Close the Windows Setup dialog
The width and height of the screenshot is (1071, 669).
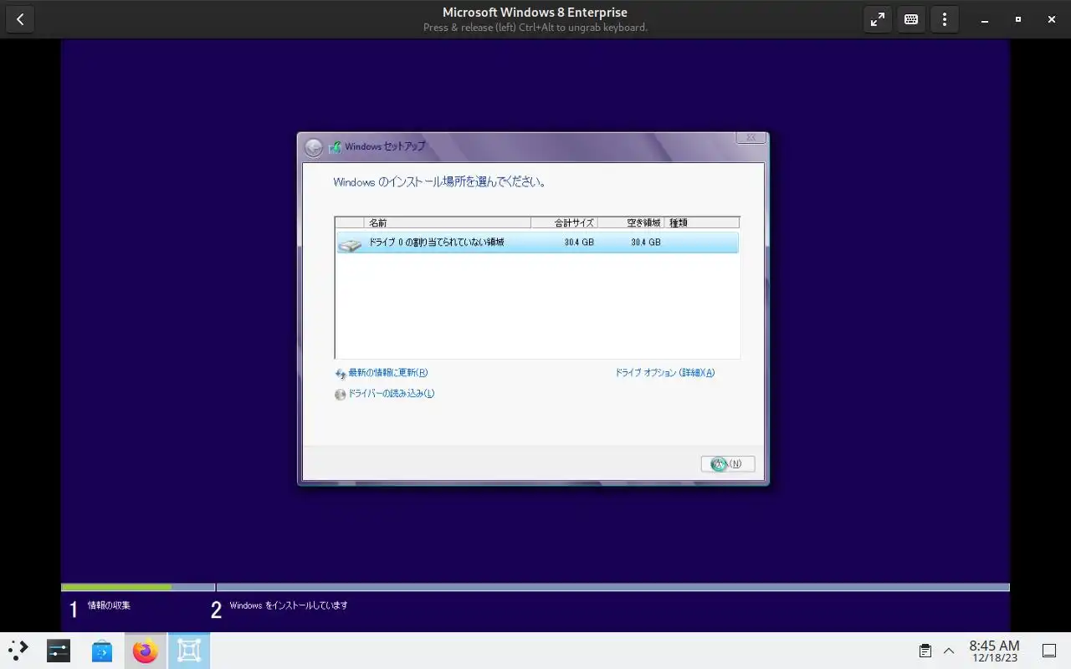(x=751, y=137)
